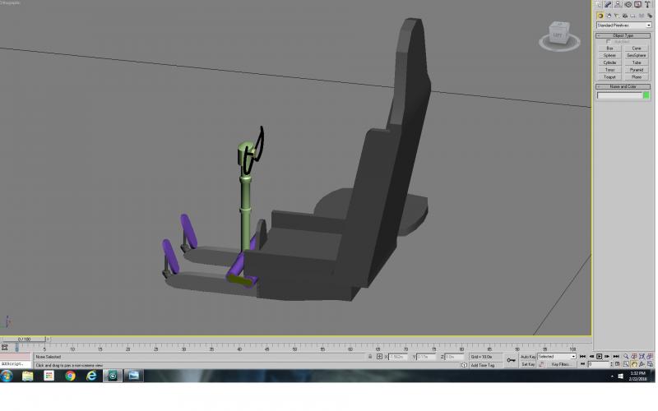
Task: Open Google Chrome from the taskbar
Action: coord(70,376)
